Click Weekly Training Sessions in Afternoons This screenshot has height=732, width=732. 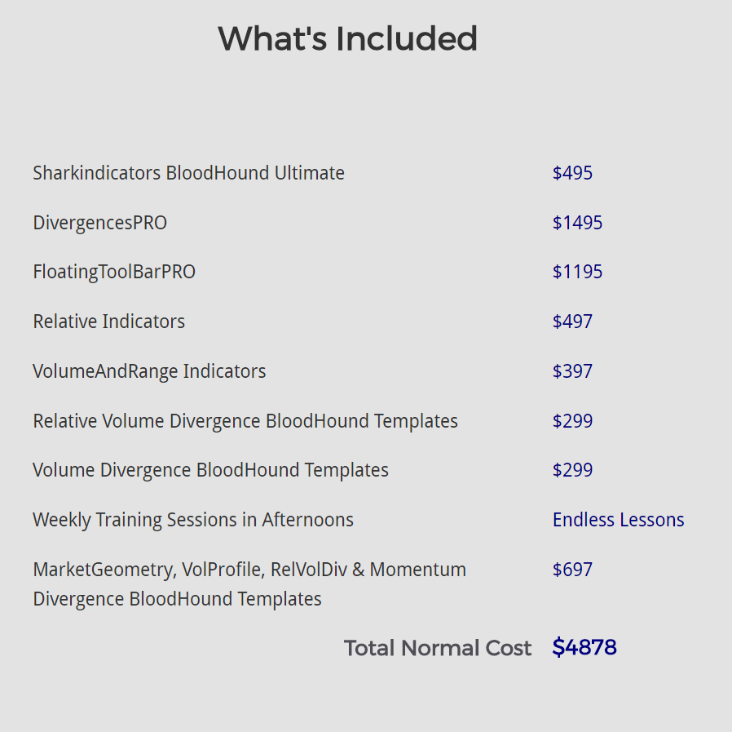point(192,520)
